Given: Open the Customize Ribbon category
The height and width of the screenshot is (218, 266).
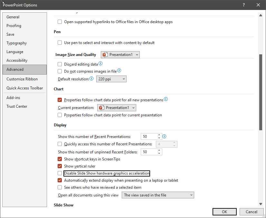Looking at the screenshot, I should 24,79.
